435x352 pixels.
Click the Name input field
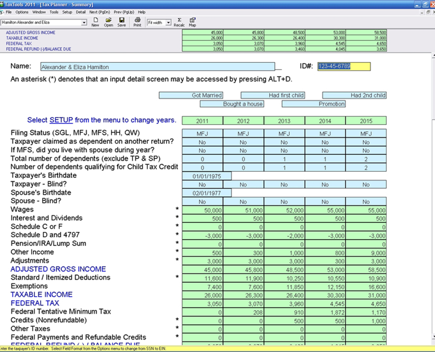click(x=158, y=67)
